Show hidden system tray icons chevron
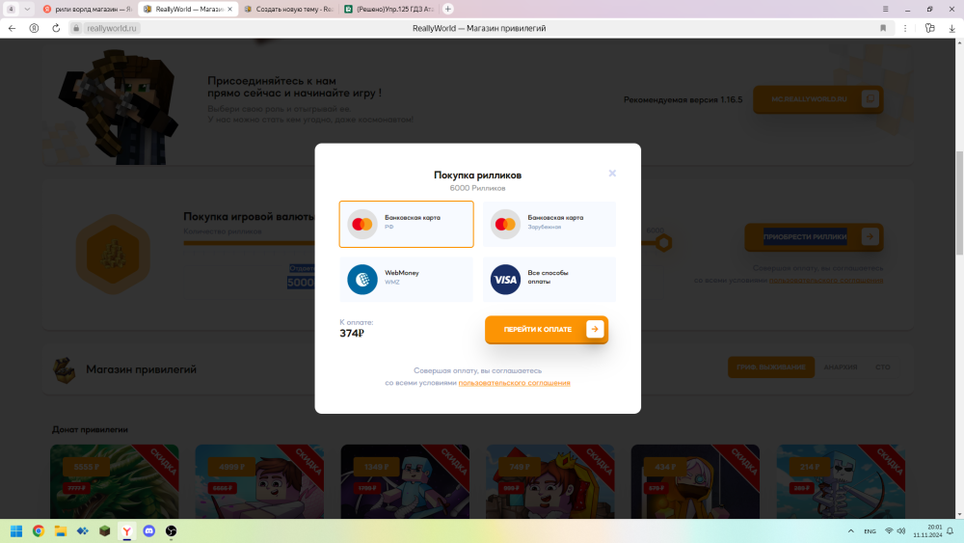Screen dimensions: 964x543 click(851, 531)
